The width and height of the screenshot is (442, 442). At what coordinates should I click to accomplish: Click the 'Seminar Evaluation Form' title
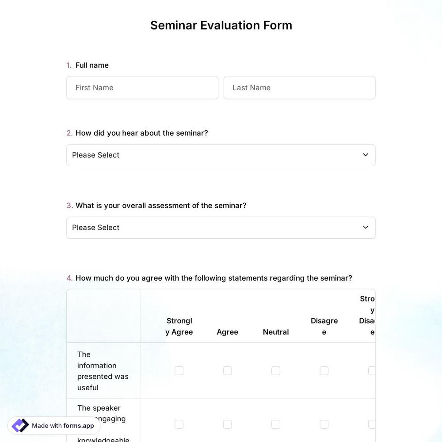pyautogui.click(x=221, y=25)
